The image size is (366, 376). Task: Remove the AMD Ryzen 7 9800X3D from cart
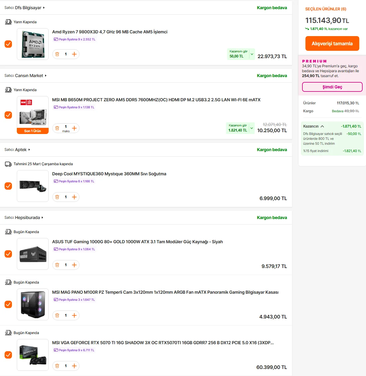[x=57, y=54]
